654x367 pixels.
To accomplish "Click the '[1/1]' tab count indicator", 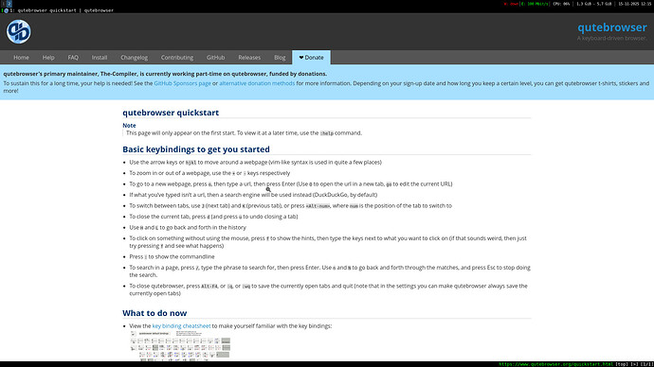I will point(646,364).
